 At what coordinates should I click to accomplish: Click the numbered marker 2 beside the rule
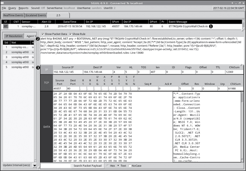coord(38,39)
